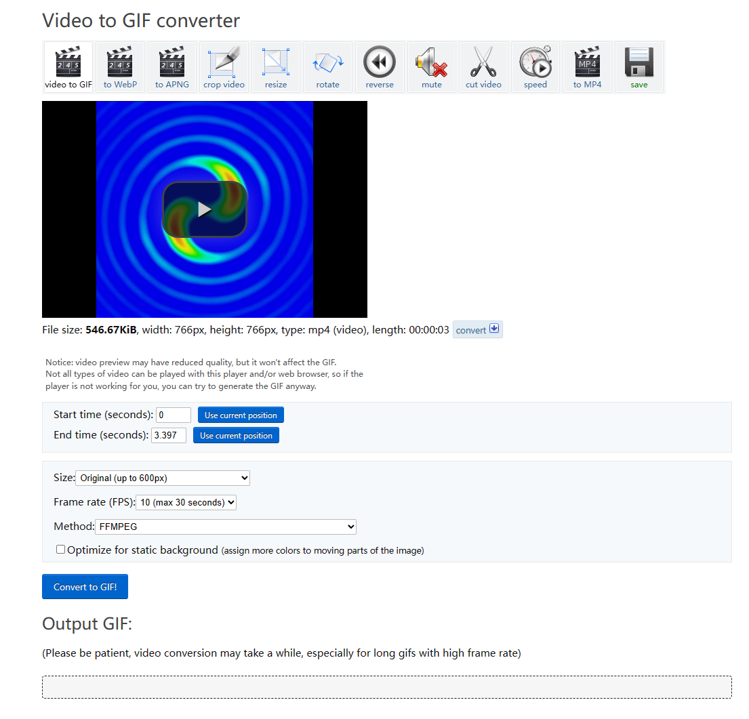Open the to WebP converter tool
The image size is (749, 719).
[121, 67]
